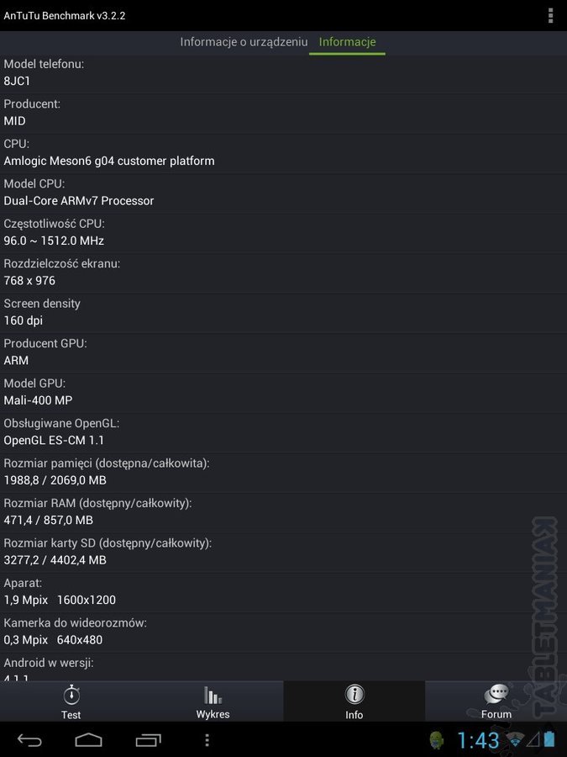Switch to Informacje o urządzeniu tab
This screenshot has height=757, width=567.
[x=244, y=42]
